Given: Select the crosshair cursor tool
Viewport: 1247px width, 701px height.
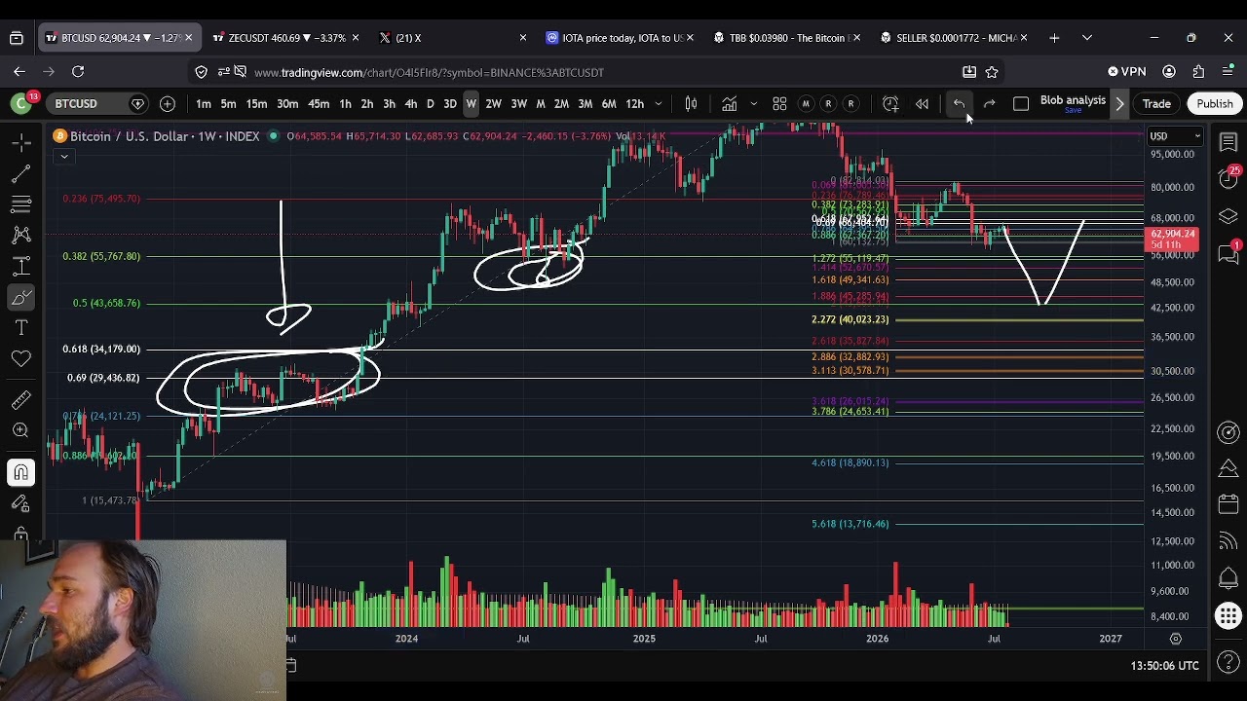Looking at the screenshot, I should pos(20,143).
